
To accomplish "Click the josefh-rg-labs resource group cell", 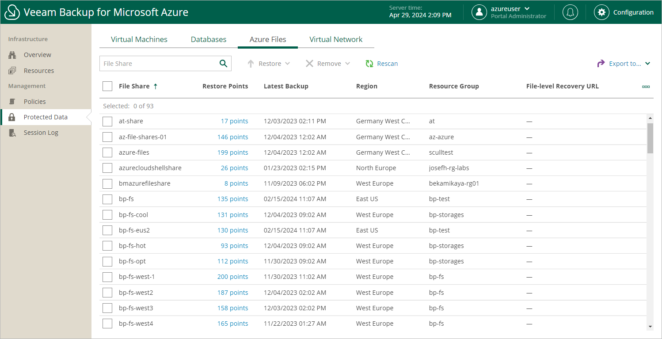I will click(449, 168).
